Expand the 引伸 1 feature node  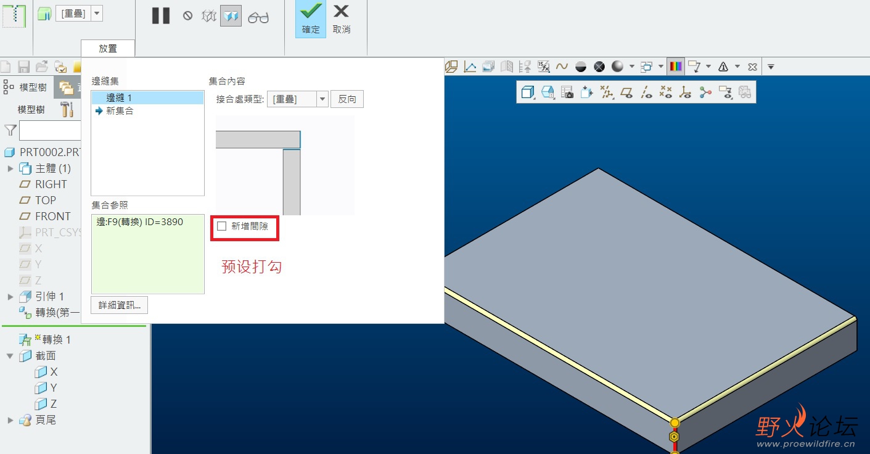[x=10, y=297]
